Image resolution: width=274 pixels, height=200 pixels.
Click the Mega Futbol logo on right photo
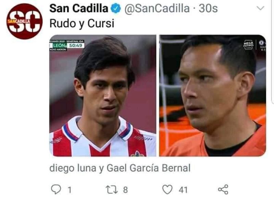coord(248,45)
